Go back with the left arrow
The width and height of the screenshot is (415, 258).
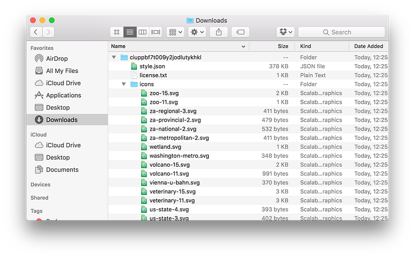pyautogui.click(x=36, y=32)
